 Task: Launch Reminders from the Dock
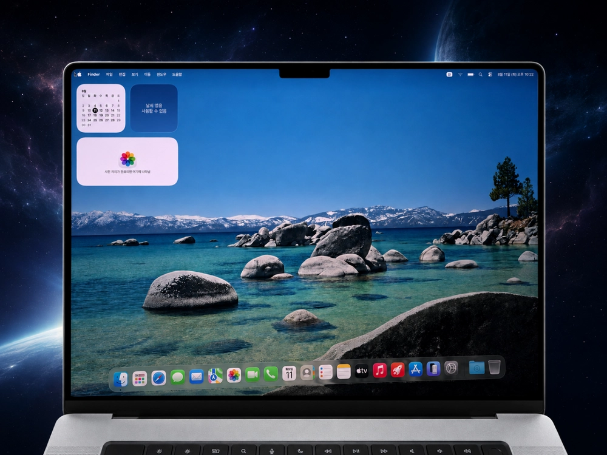point(325,372)
